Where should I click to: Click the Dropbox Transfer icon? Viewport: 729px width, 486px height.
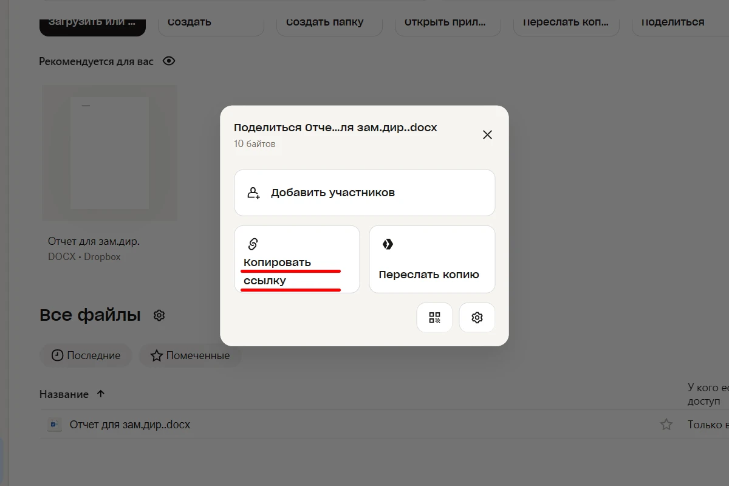point(388,244)
